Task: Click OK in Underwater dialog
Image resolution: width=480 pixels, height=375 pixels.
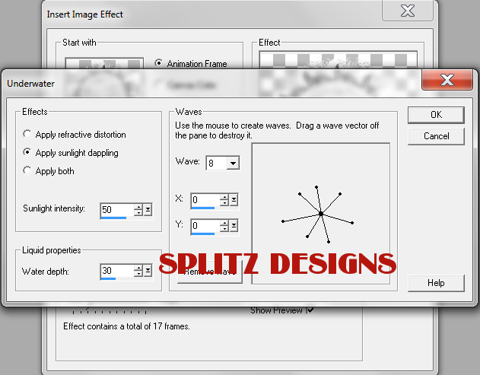Action: coord(436,115)
